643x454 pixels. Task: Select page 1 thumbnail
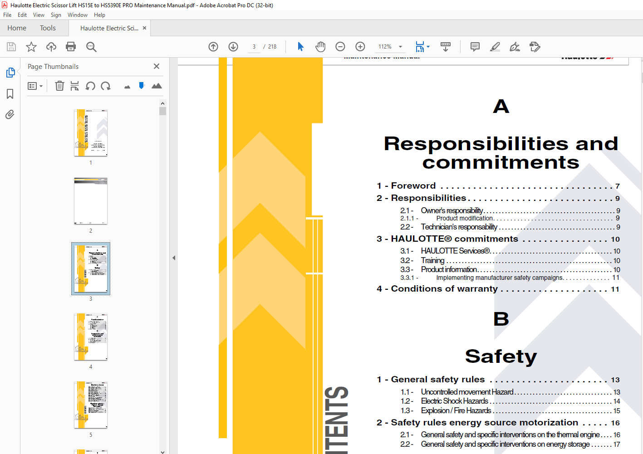[x=91, y=133]
